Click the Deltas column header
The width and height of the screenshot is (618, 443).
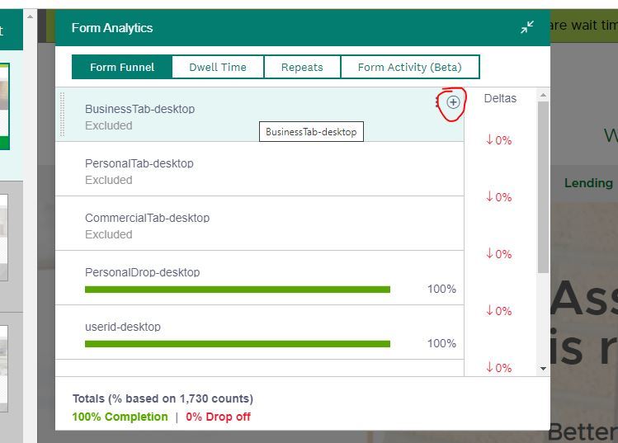[500, 98]
